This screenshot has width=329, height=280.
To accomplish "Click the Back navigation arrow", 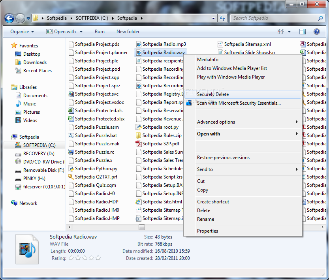I will [x=9, y=18].
